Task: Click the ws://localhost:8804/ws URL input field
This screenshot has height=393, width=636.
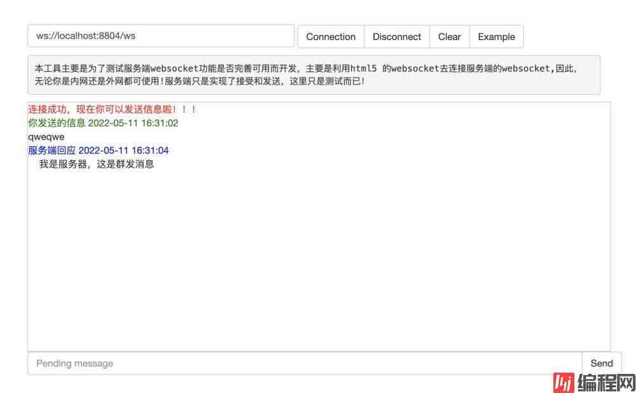Action: point(160,36)
